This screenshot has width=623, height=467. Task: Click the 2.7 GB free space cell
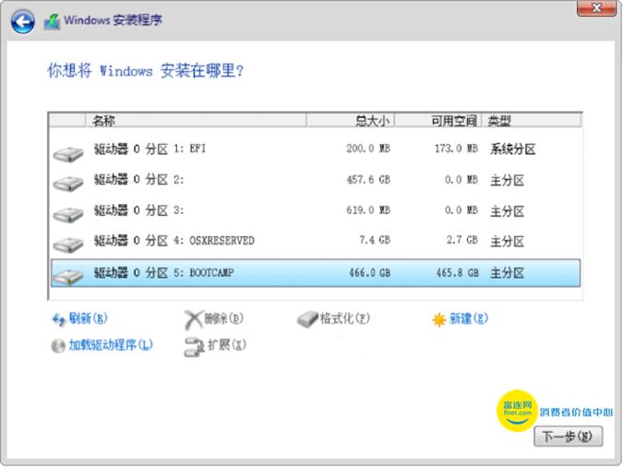tap(461, 240)
